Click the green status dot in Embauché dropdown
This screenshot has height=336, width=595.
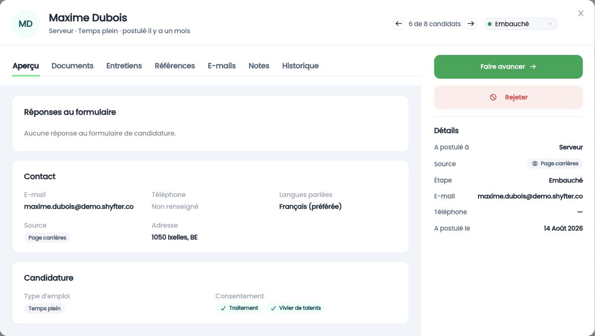point(490,24)
